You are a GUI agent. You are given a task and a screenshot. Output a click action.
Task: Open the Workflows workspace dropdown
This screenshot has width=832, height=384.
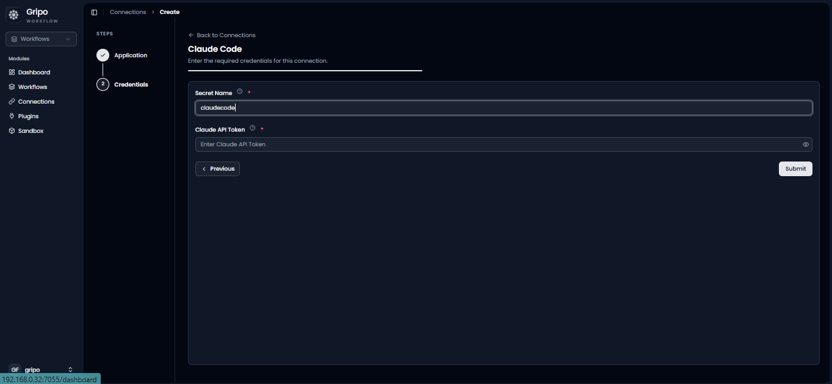[42, 39]
